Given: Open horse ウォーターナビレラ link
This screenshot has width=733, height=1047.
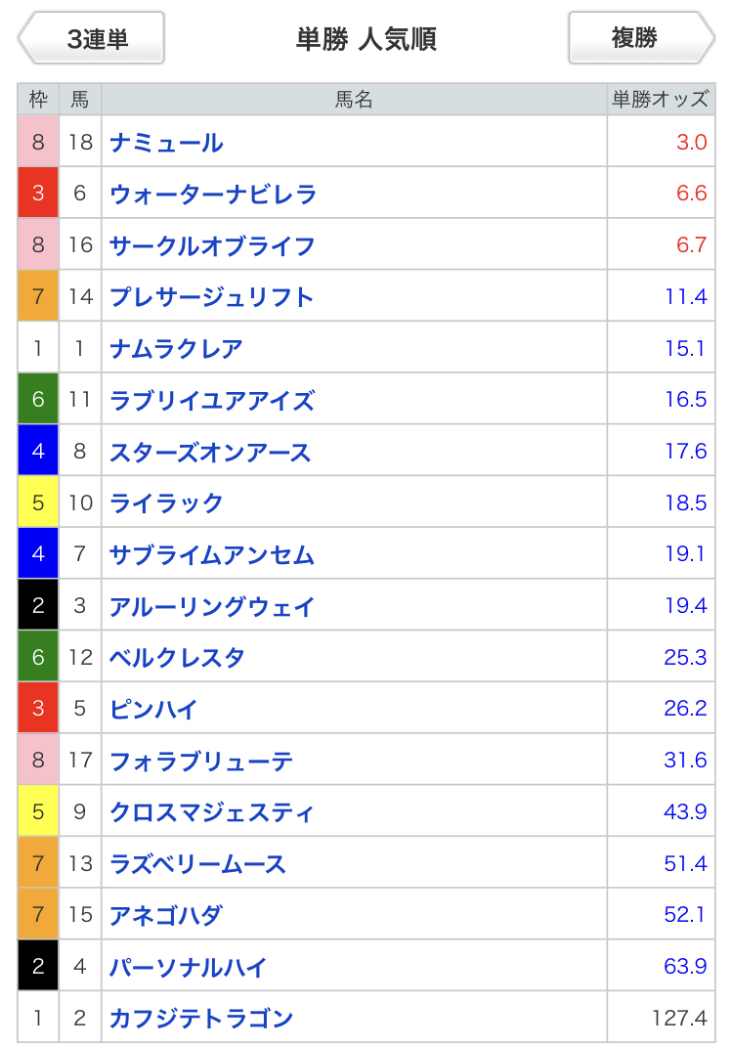Looking at the screenshot, I should [x=213, y=195].
